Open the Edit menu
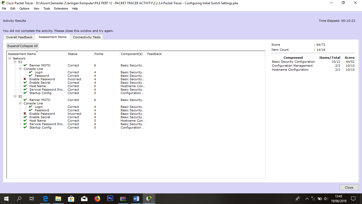Image resolution: width=362 pixels, height=204 pixels. tap(13, 8)
